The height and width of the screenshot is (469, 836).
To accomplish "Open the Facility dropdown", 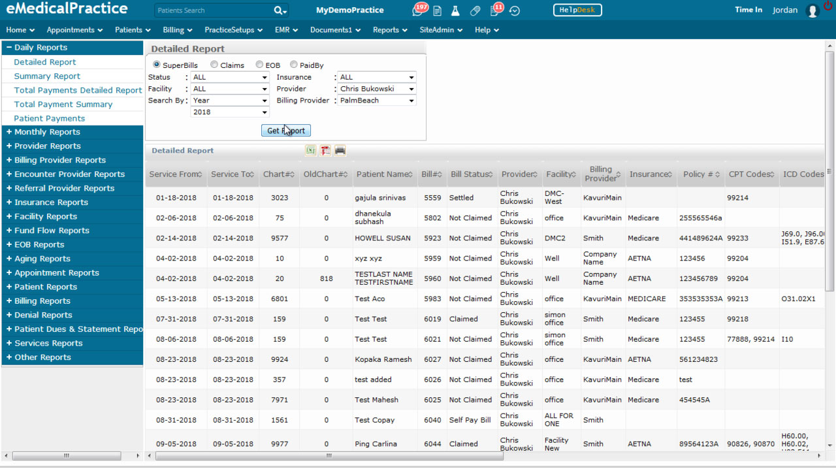I will tap(230, 89).
